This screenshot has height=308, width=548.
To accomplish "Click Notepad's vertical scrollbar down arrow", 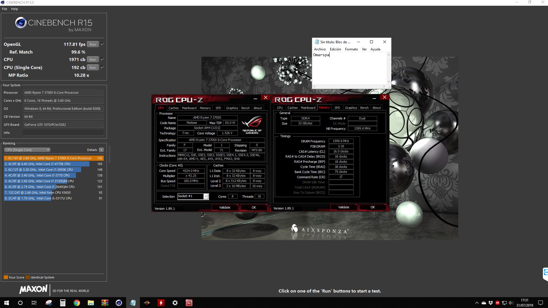I will (x=389, y=82).
